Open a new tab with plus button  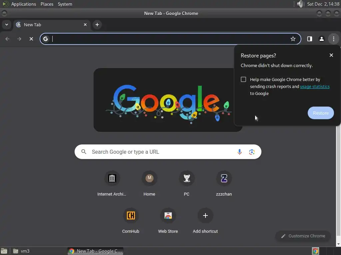pos(97,25)
